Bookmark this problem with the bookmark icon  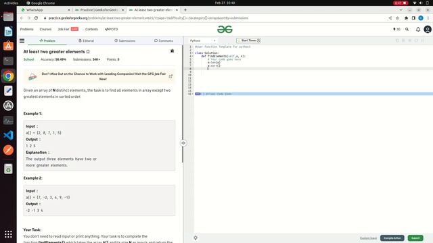click(88, 51)
